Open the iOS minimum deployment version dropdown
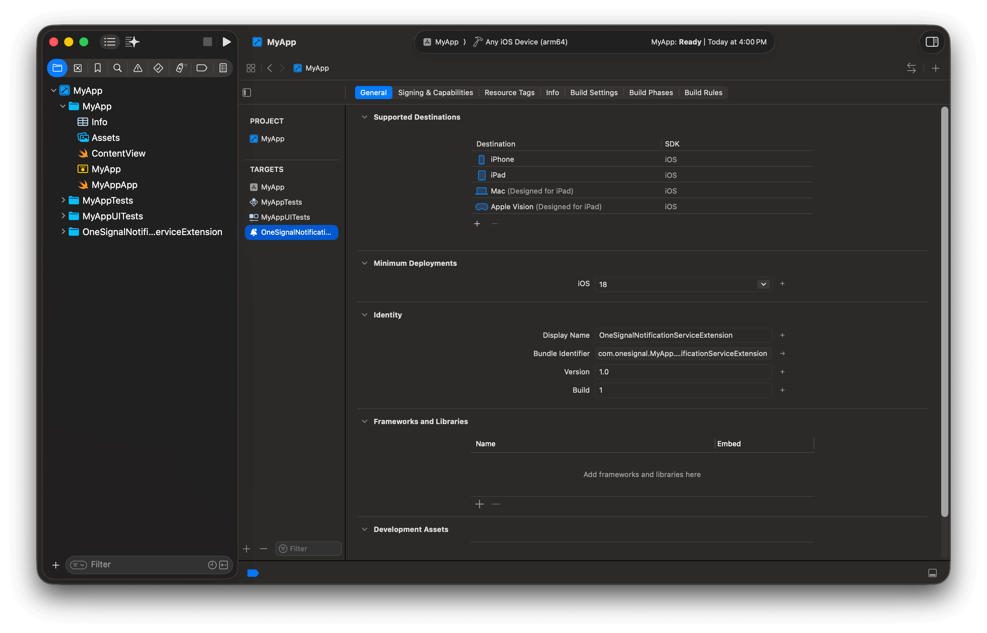The width and height of the screenshot is (987, 633). click(763, 283)
